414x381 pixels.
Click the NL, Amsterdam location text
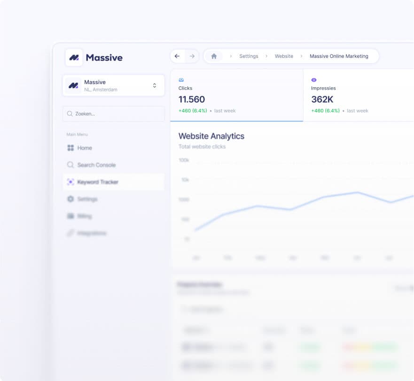101,90
